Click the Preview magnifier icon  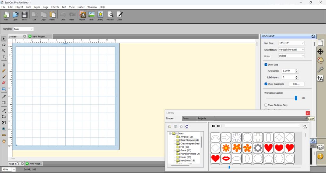pyautogui.click(x=110, y=15)
